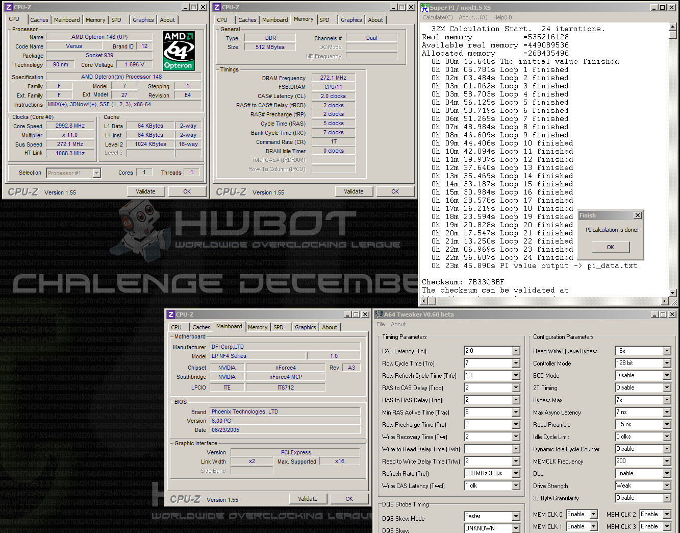
Task: Open File menu in A64 Tweaker
Action: tap(381, 324)
